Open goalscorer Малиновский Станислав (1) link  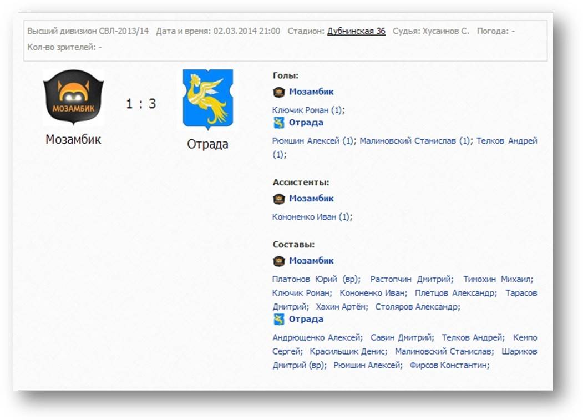pos(415,141)
